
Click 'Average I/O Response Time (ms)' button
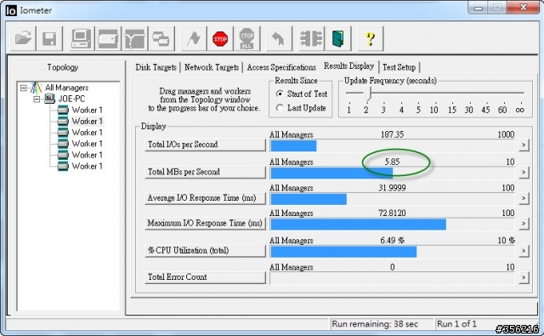pyautogui.click(x=205, y=198)
